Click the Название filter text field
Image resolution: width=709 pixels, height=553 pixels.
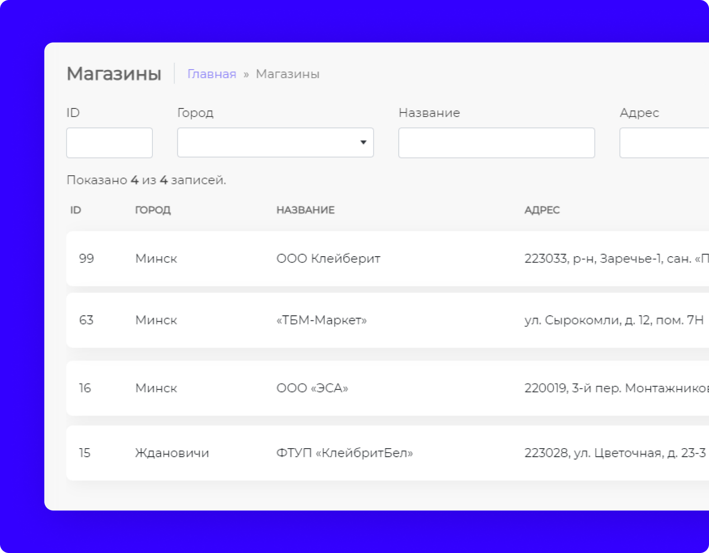(x=496, y=143)
